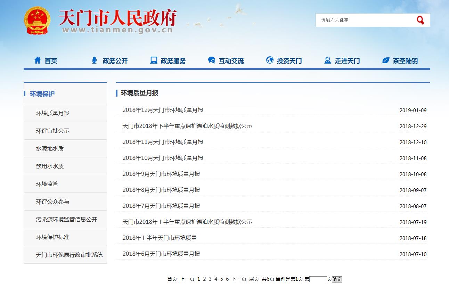449x287 pixels.
Task: Click the chat bubble icon beside 互动交流
Action: click(x=211, y=60)
